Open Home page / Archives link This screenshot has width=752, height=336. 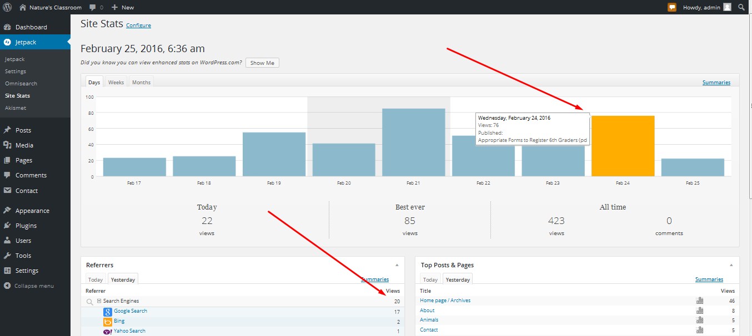point(445,301)
